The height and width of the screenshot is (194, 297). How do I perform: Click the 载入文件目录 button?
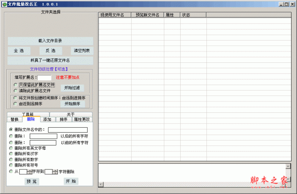tap(50, 41)
